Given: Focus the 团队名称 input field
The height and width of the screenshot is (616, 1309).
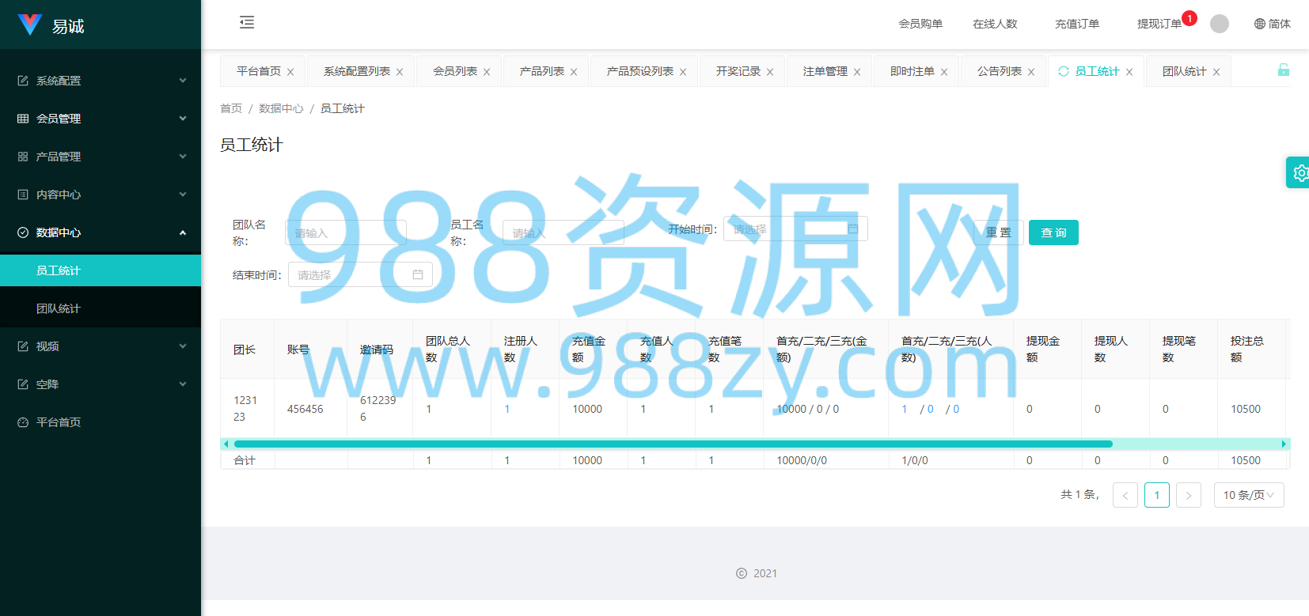Looking at the screenshot, I should tap(346, 232).
